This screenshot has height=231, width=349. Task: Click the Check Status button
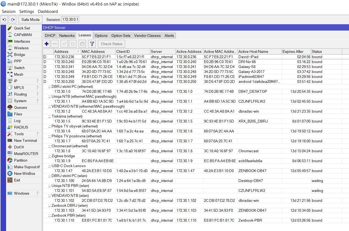112,44
